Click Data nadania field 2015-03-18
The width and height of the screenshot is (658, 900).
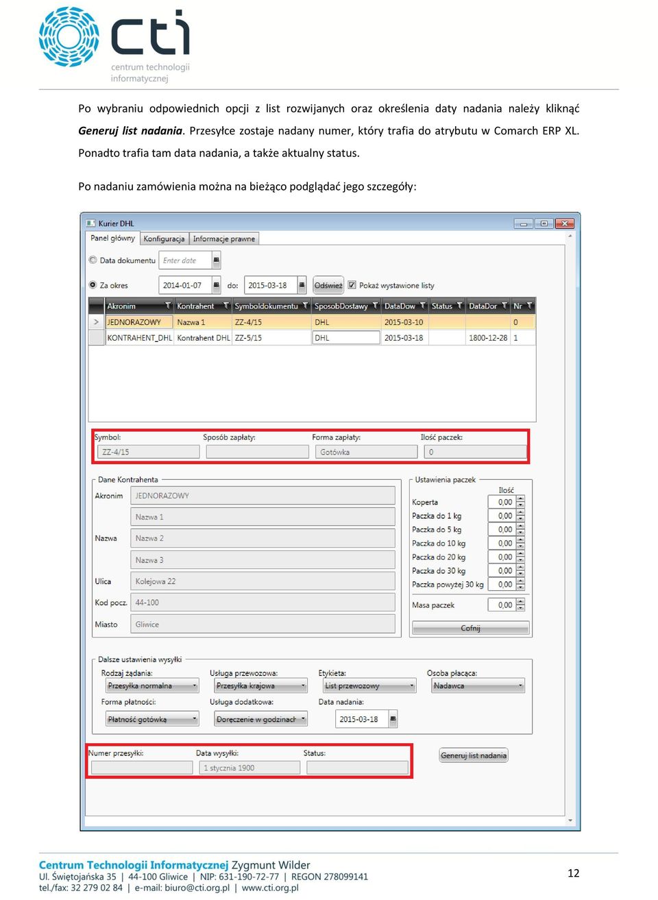pyautogui.click(x=362, y=719)
